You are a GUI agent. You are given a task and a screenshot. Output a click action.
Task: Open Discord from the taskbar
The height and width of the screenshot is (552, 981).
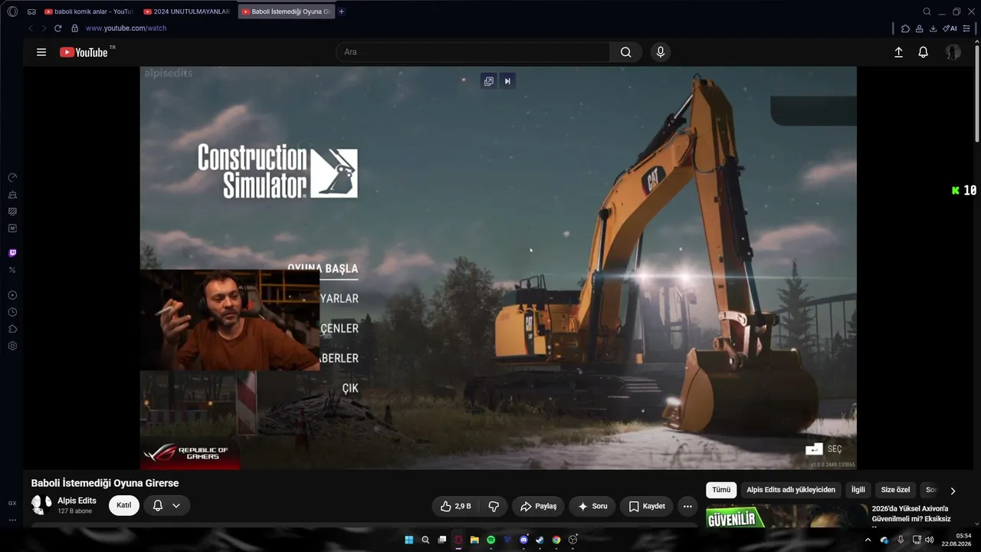pos(524,540)
